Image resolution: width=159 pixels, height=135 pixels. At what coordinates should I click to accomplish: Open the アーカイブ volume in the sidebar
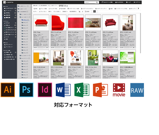pyautogui.click(x=10, y=11)
